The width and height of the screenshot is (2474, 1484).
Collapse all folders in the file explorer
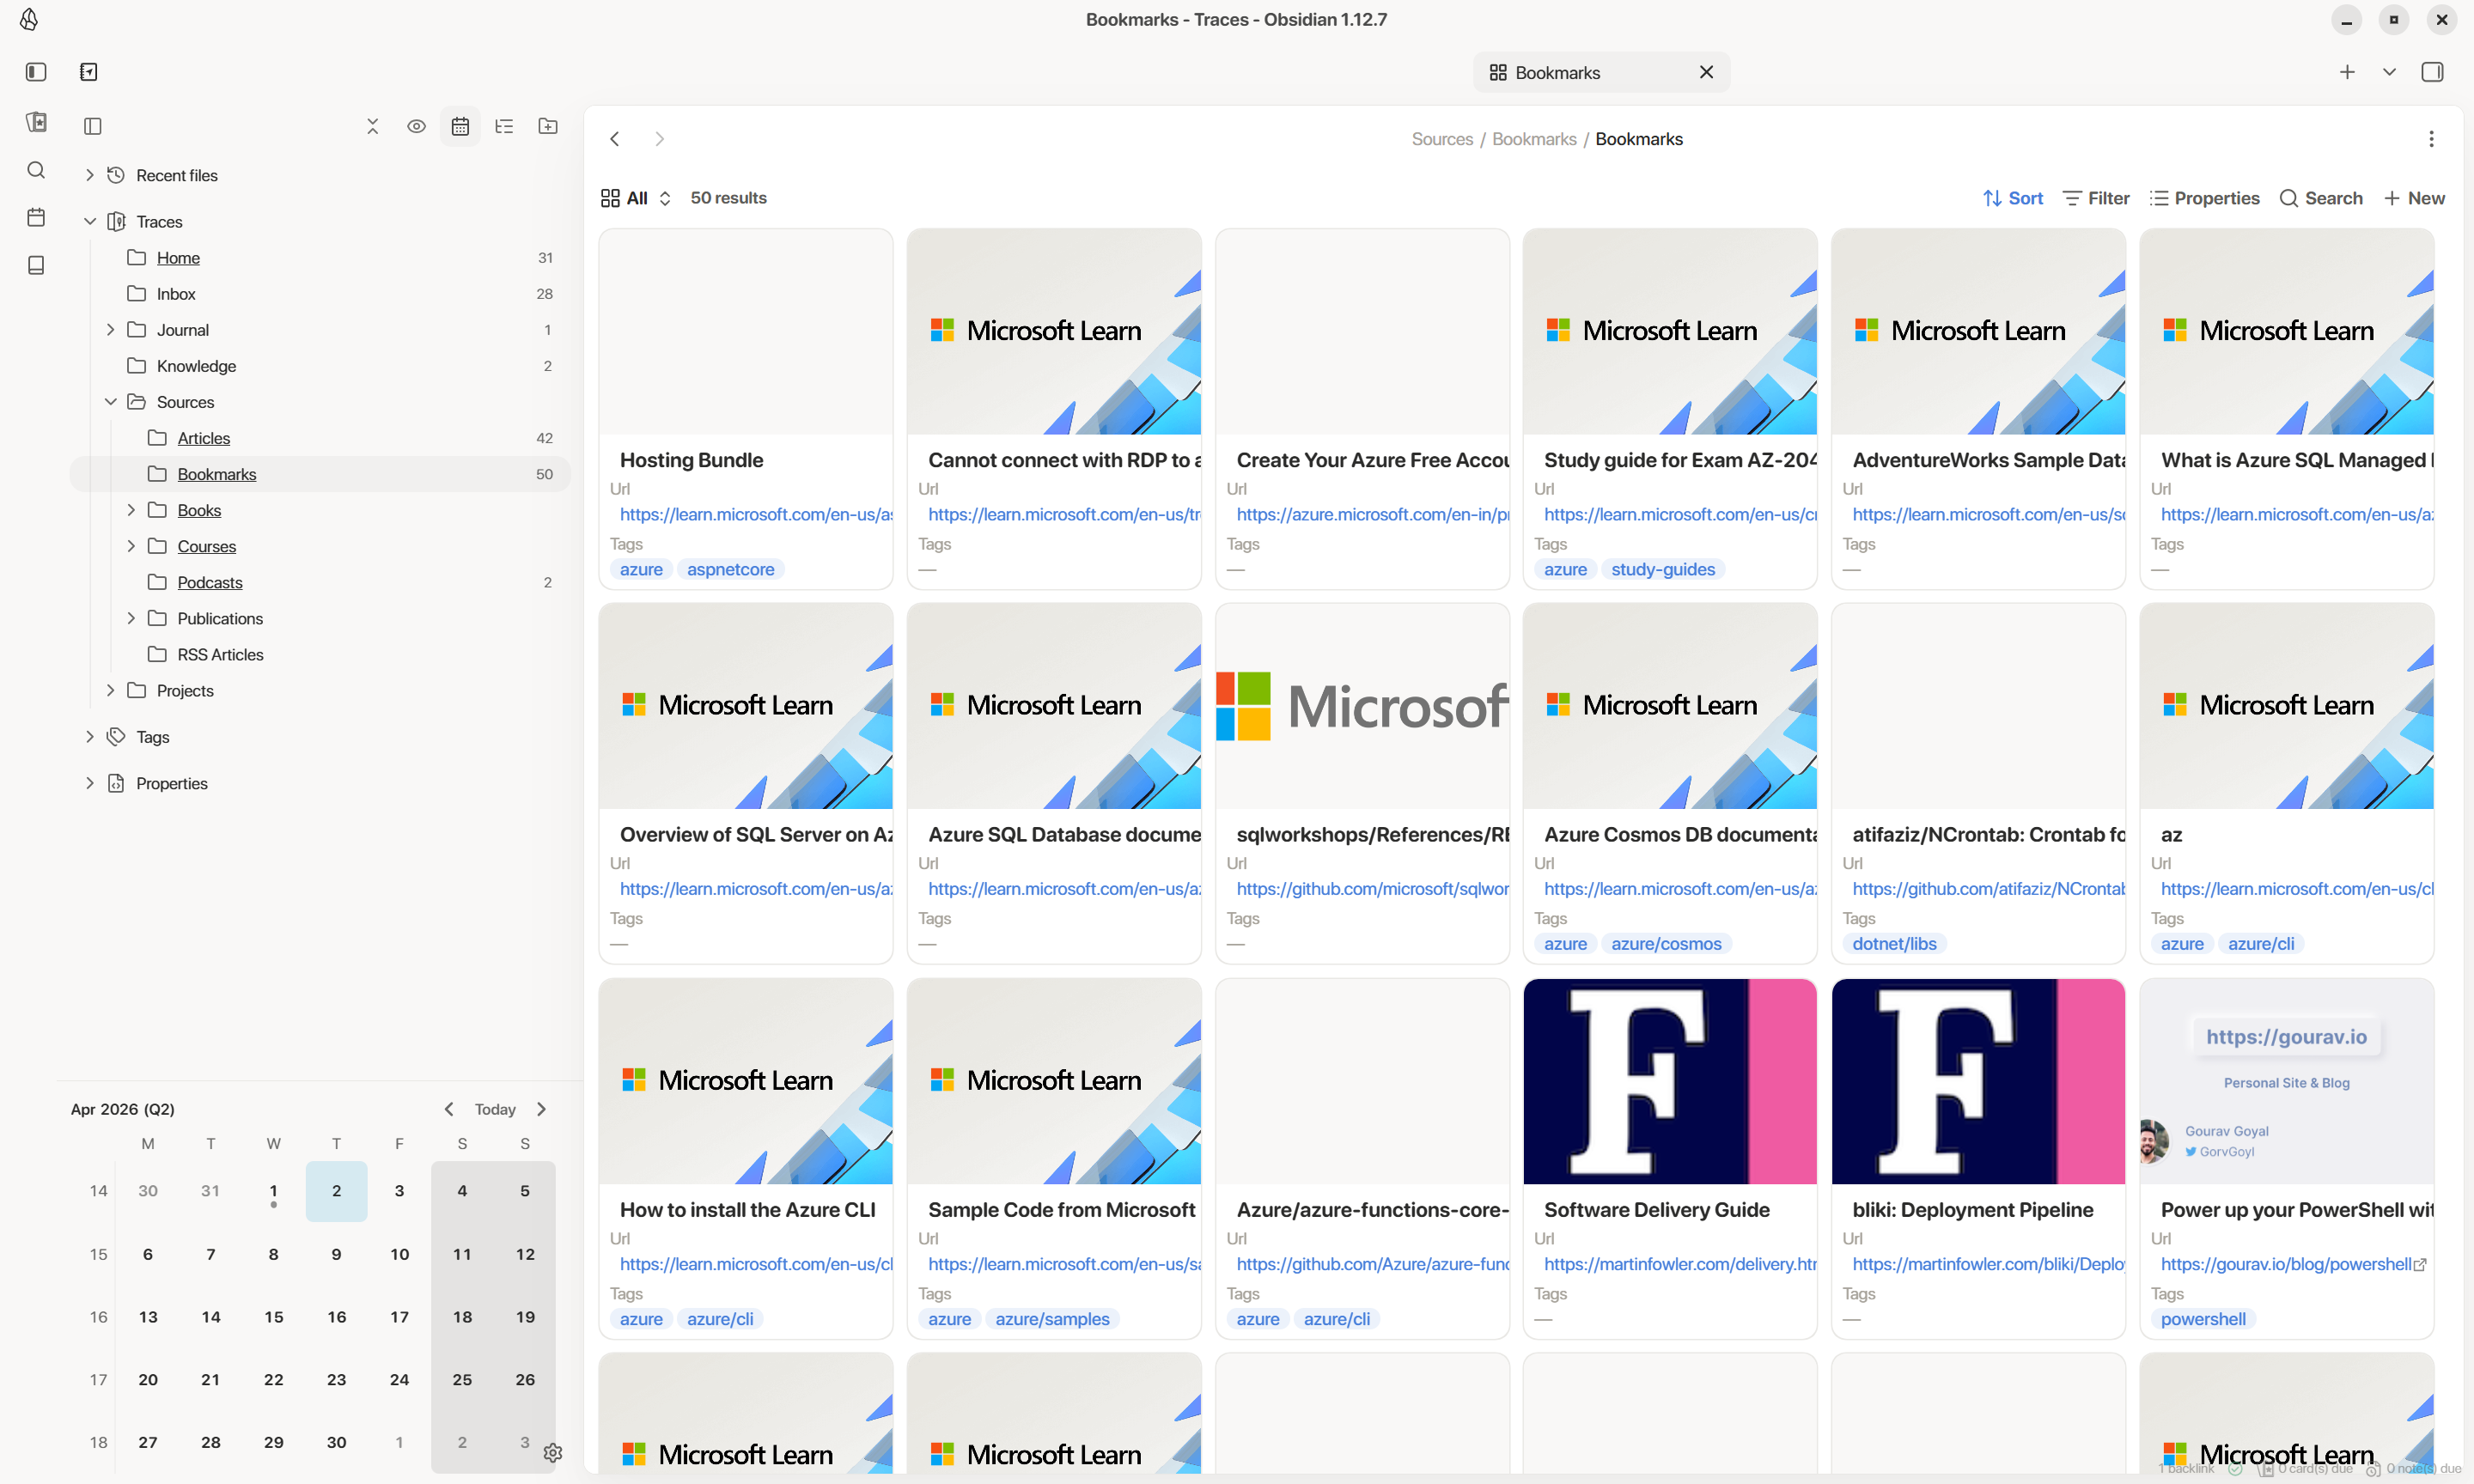372,126
